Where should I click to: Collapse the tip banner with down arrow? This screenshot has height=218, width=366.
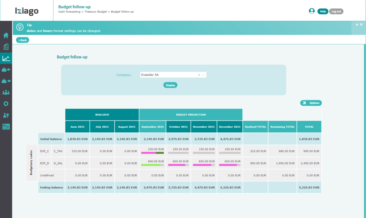click(357, 25)
